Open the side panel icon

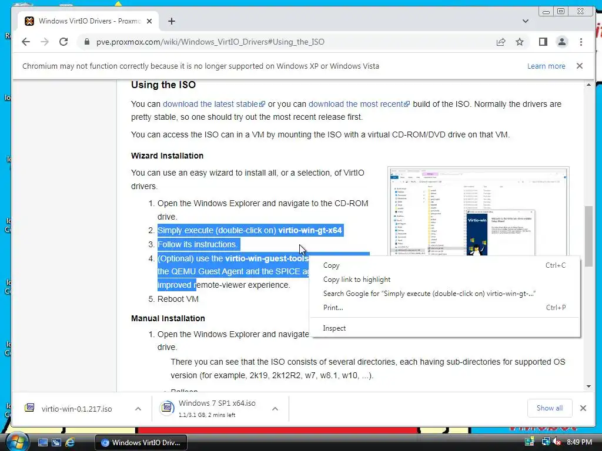tap(543, 42)
